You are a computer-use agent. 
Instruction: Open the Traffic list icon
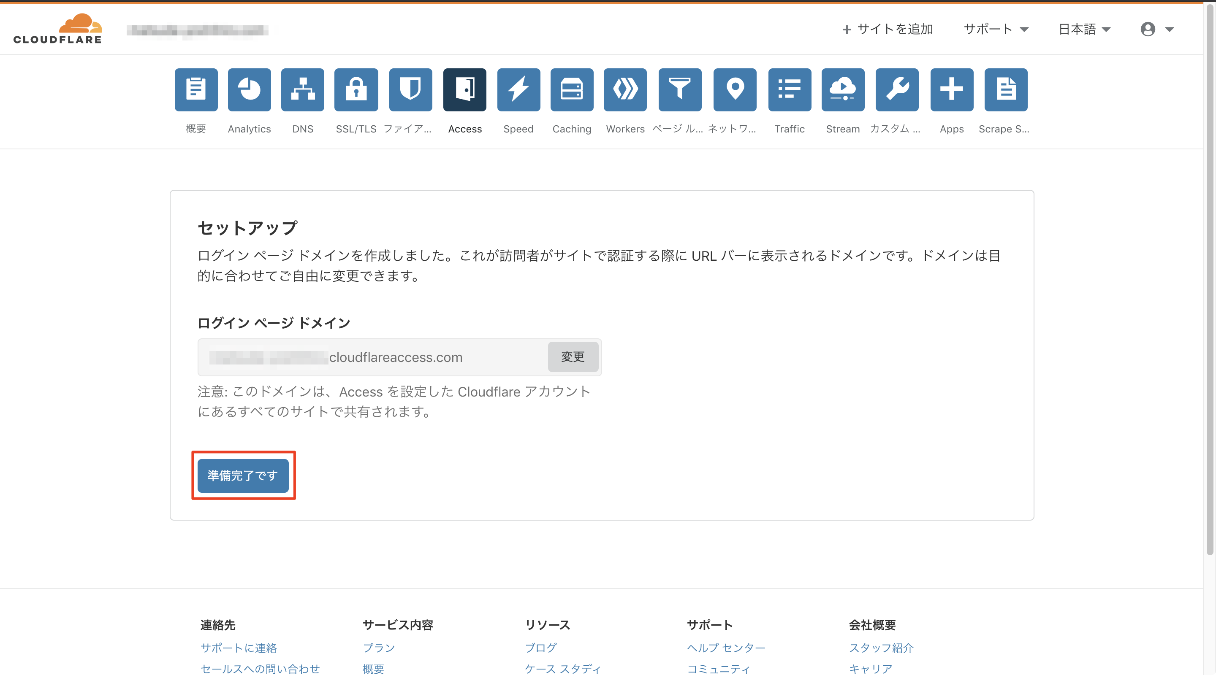[789, 89]
